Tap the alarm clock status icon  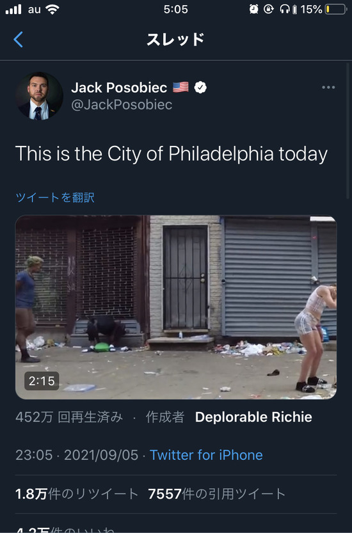click(x=253, y=9)
